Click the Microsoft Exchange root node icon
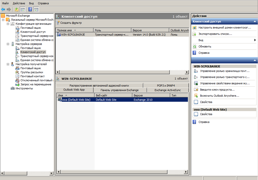The image size is (258, 180). coord(3,16)
